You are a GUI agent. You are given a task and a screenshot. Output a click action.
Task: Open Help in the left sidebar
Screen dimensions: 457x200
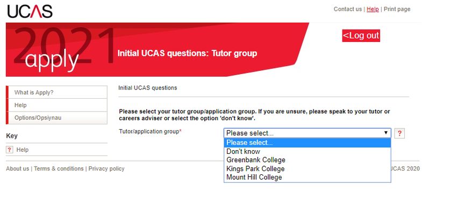point(57,105)
